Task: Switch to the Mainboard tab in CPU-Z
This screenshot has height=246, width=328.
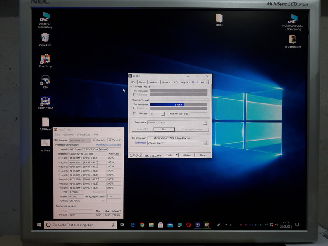Action: [x=154, y=82]
